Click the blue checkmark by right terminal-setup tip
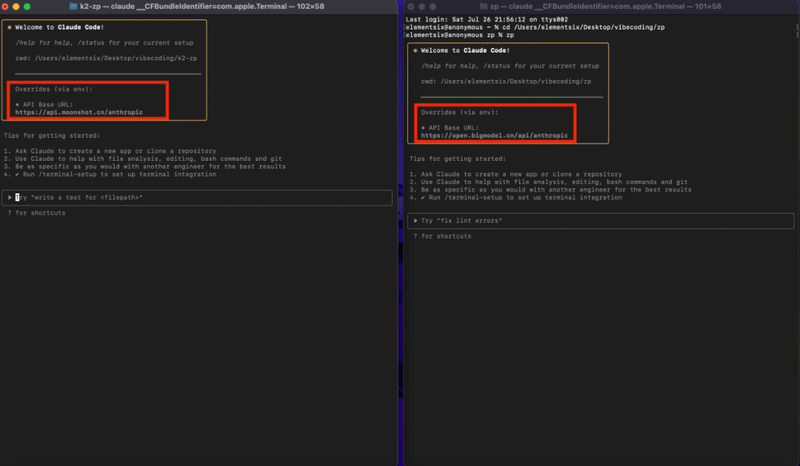The width and height of the screenshot is (800, 466). (x=422, y=198)
